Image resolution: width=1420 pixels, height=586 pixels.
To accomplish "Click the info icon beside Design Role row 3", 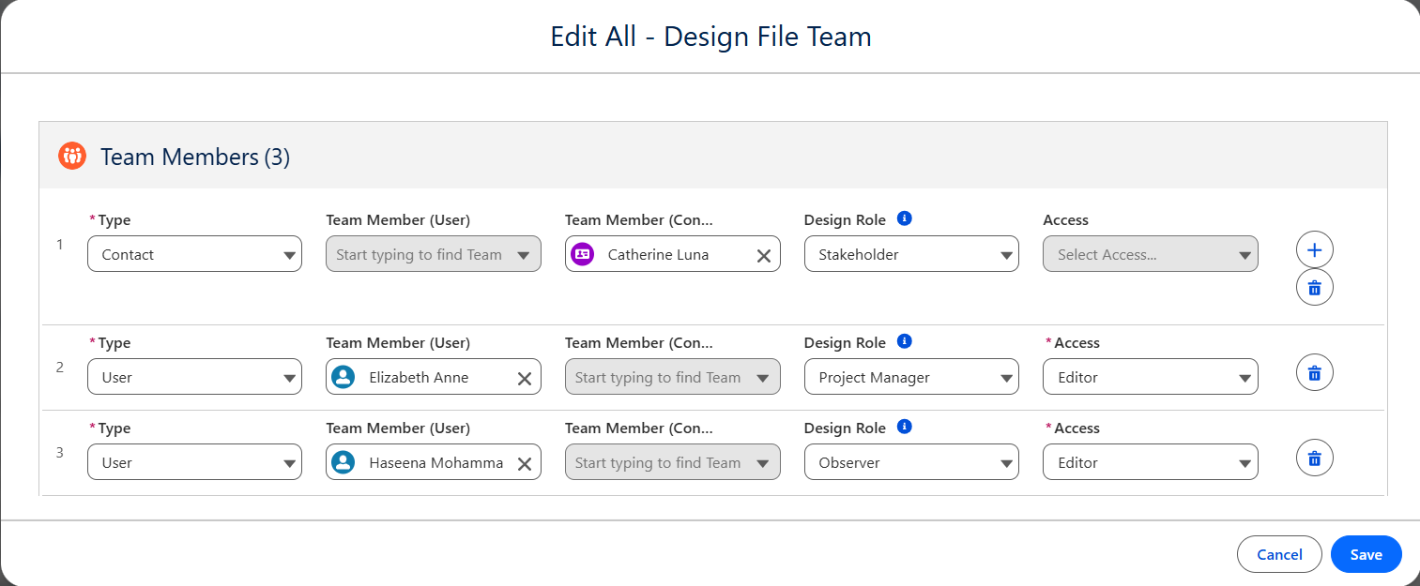I will 903,427.
